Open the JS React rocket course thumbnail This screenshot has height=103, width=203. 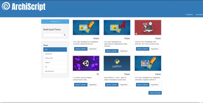point(86,27)
